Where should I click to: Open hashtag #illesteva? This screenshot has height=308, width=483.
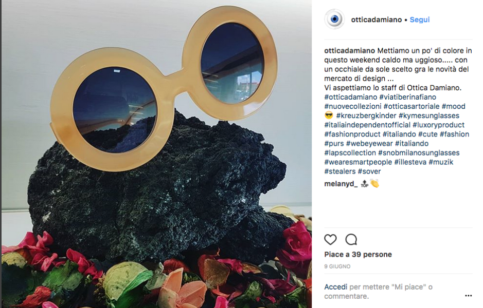click(410, 162)
